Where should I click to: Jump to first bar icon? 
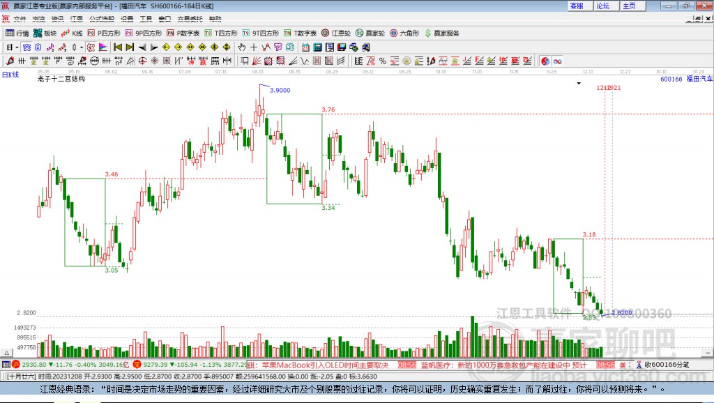click(x=117, y=47)
